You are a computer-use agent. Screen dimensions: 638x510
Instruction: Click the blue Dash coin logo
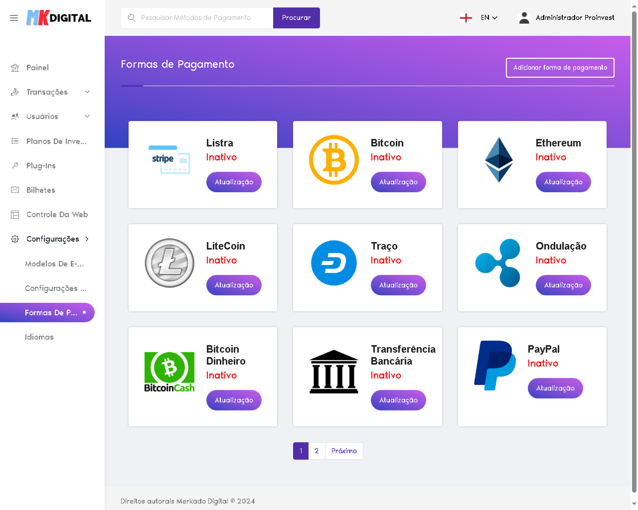click(x=334, y=263)
